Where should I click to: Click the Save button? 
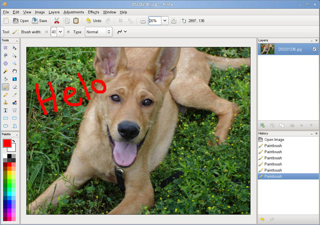click(x=39, y=21)
